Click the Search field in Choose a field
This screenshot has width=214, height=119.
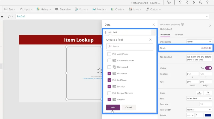coord(130,47)
